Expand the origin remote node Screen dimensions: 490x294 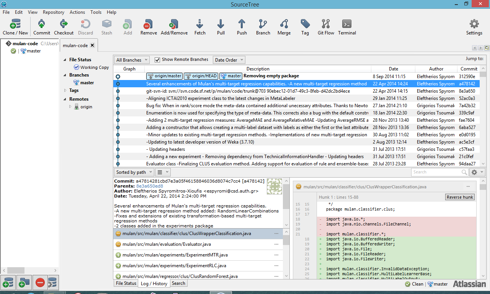[70, 107]
